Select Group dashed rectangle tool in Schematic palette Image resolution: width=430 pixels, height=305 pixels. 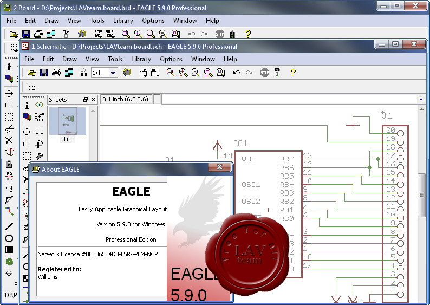click(x=27, y=156)
